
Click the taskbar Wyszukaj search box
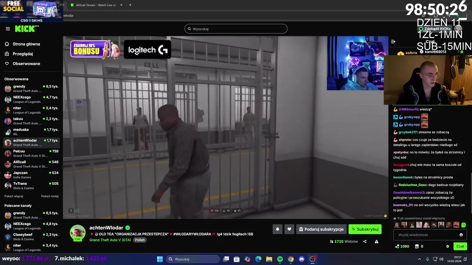click(193, 259)
